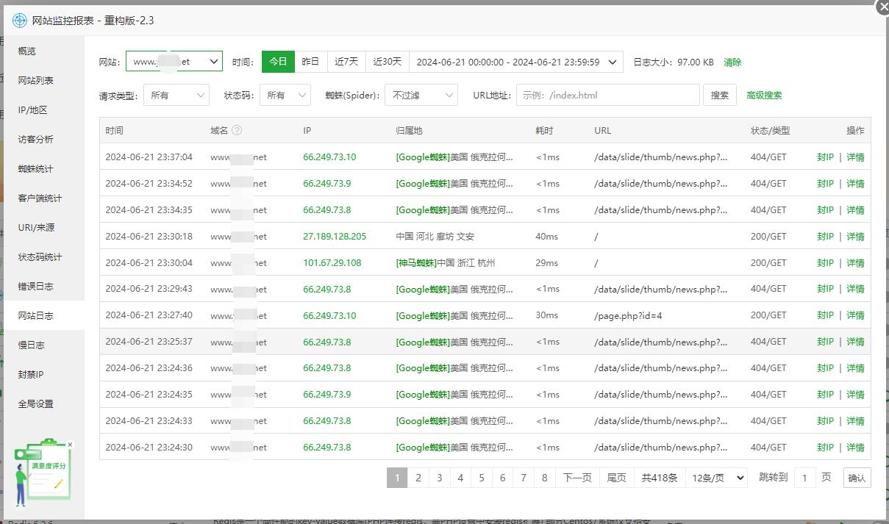The height and width of the screenshot is (524, 889).
Task: Open the satisfaction rating widget
Action: click(x=43, y=473)
